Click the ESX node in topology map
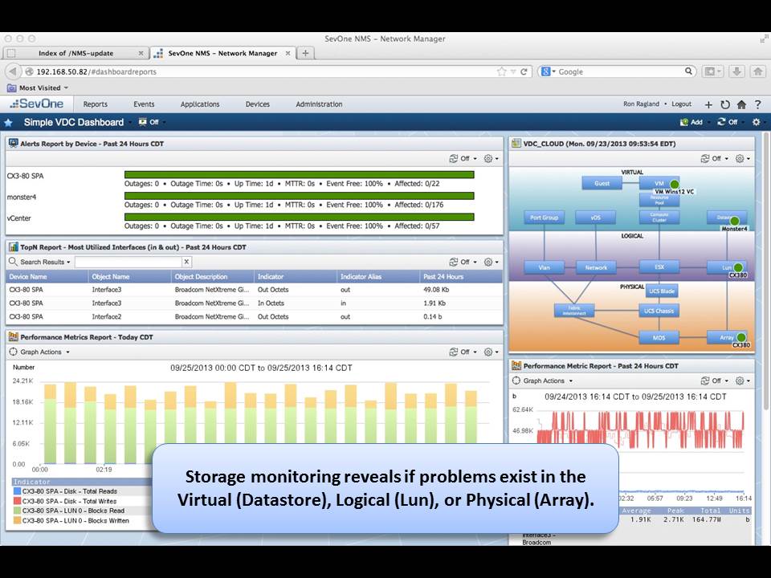This screenshot has width=771, height=578. pyautogui.click(x=659, y=267)
